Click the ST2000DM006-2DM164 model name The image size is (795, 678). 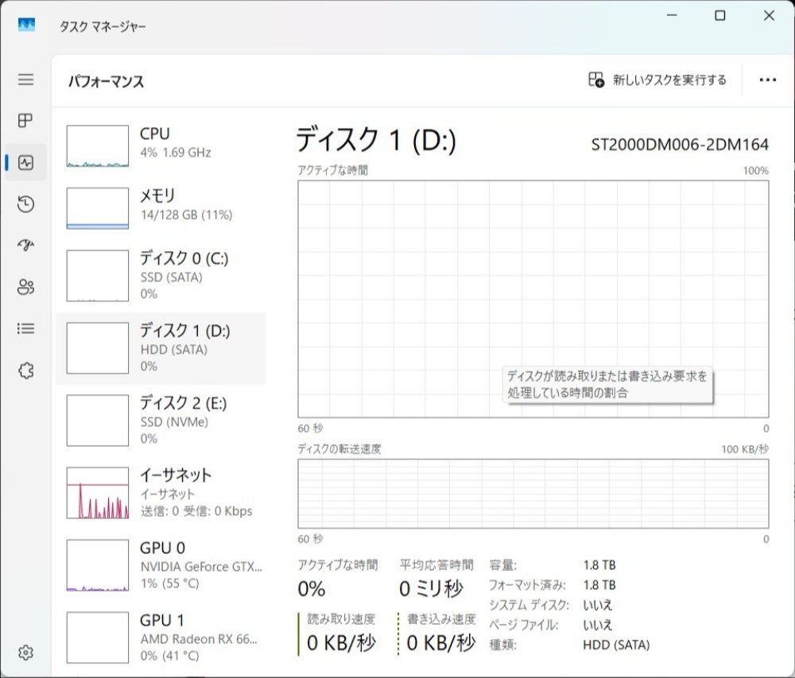(x=680, y=145)
